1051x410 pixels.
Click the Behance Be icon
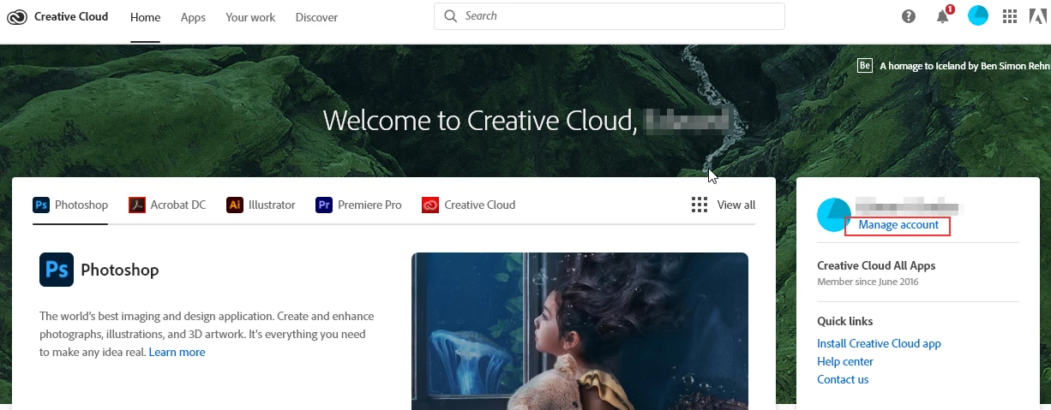click(x=865, y=65)
